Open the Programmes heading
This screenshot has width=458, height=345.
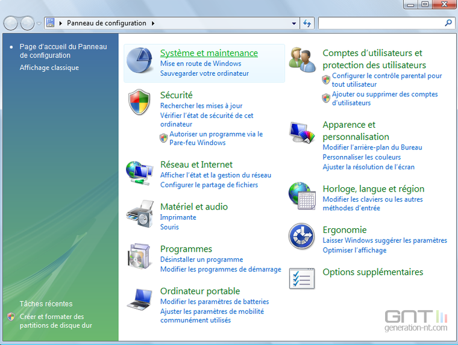(x=186, y=249)
